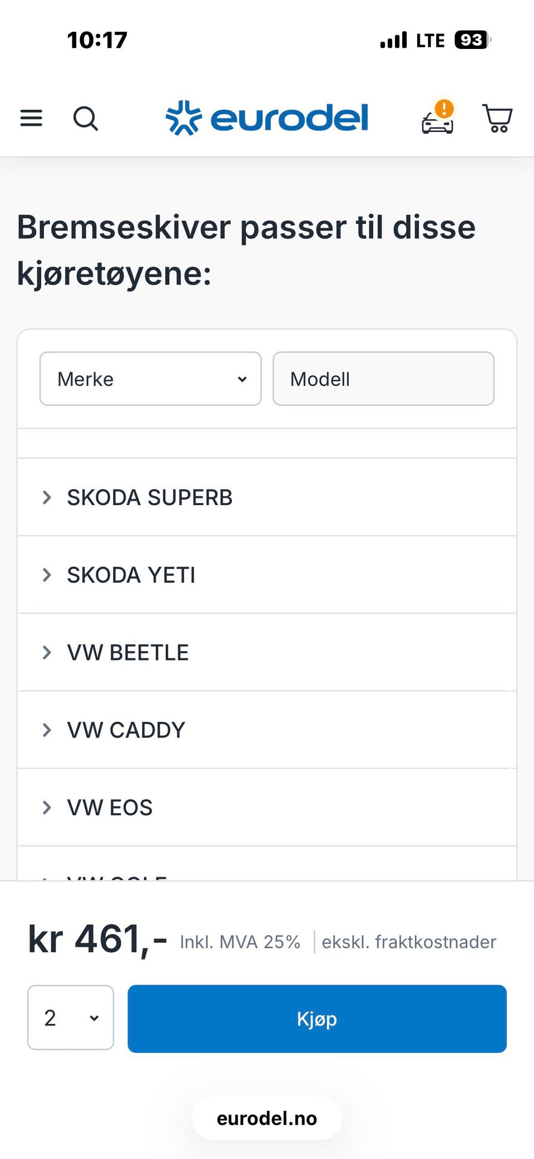Open the shopping cart
The image size is (534, 1159).
pyautogui.click(x=497, y=118)
